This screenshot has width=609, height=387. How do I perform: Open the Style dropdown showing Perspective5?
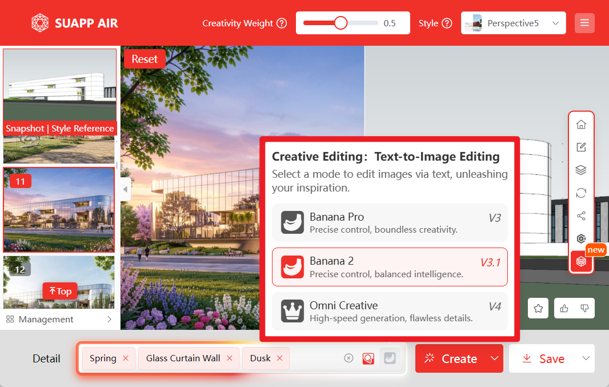click(x=513, y=23)
